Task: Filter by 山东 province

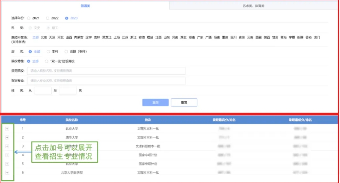Action: coord(167,37)
